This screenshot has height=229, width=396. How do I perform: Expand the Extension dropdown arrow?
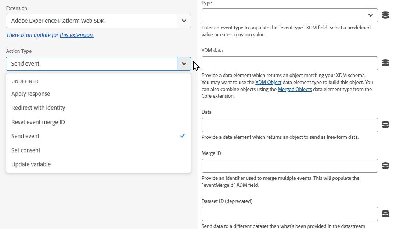point(184,21)
